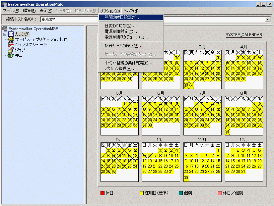
Task: Select キュー tree item label
Action: (21, 55)
